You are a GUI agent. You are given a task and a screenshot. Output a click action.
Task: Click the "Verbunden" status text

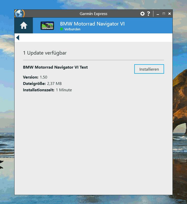tap(72, 29)
